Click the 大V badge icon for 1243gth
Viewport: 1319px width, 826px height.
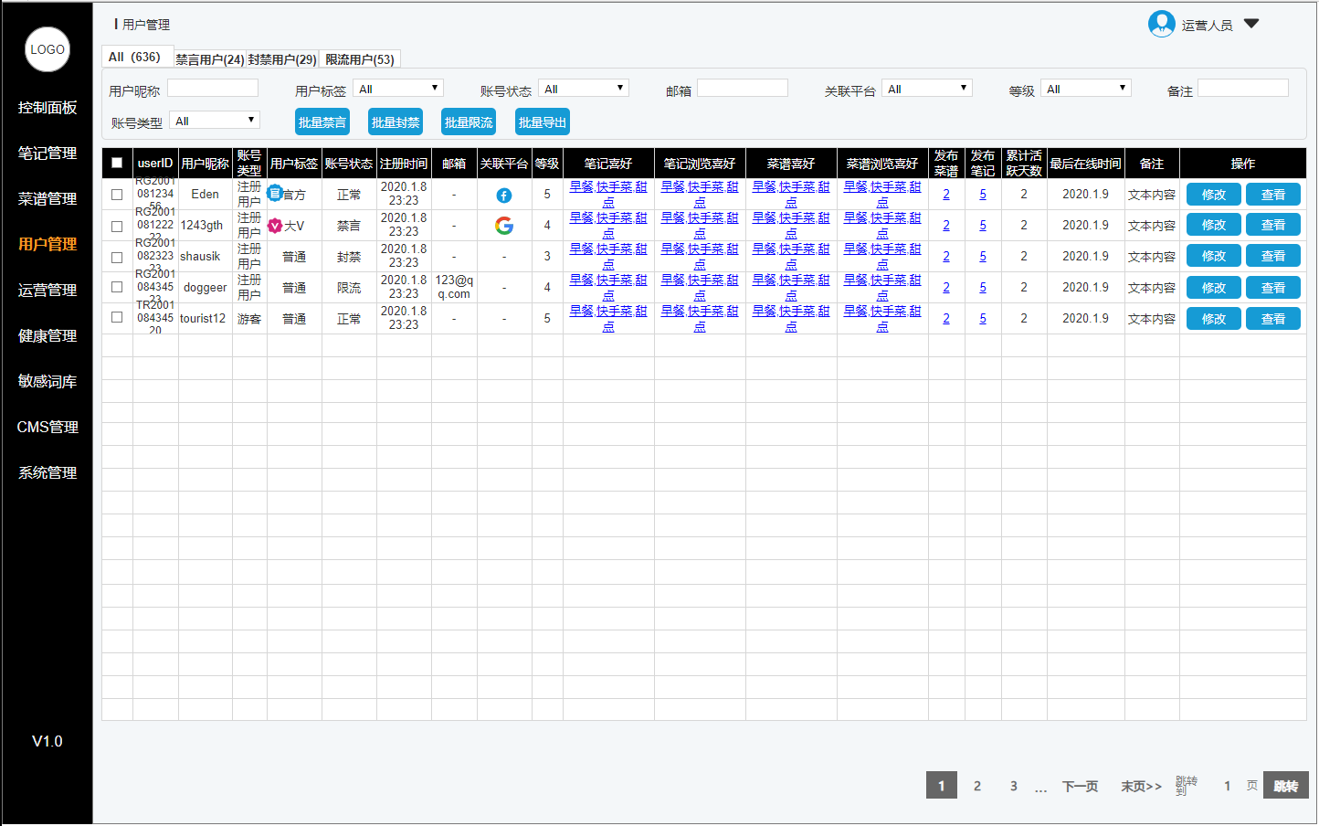(275, 226)
